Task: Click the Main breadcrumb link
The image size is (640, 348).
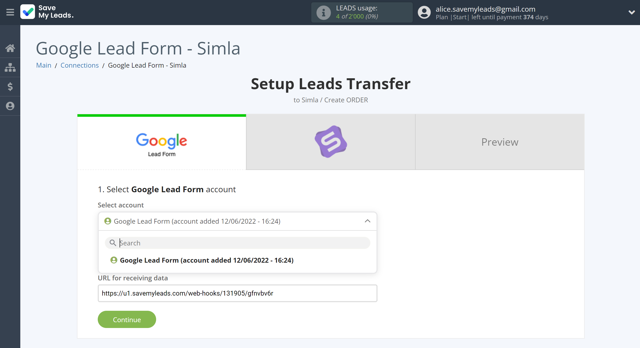Action: pyautogui.click(x=43, y=65)
